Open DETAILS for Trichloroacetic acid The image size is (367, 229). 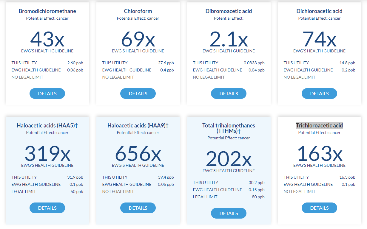319,208
